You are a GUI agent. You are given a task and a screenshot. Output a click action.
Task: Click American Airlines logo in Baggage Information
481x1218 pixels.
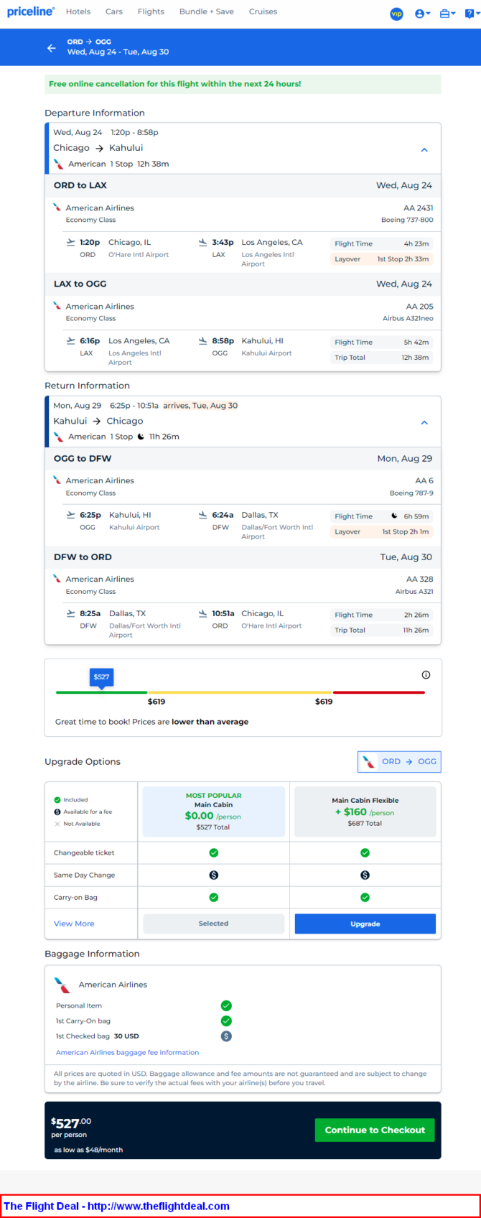[62, 985]
